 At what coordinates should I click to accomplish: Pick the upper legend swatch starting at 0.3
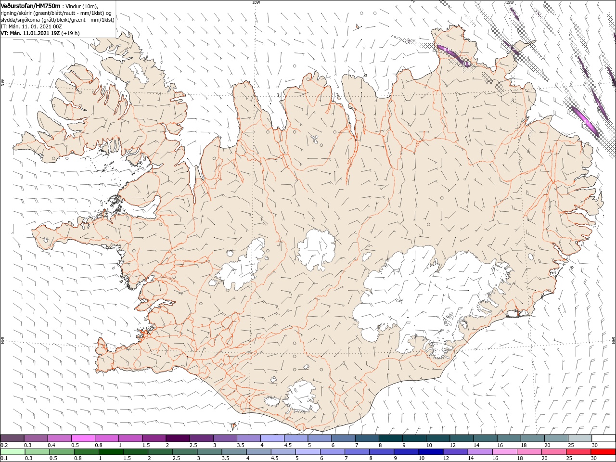[36, 438]
